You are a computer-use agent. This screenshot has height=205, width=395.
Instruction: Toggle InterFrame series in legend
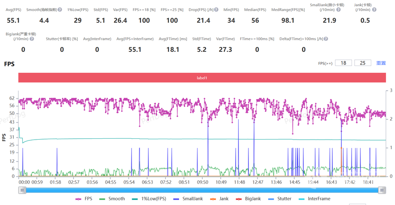(314, 199)
